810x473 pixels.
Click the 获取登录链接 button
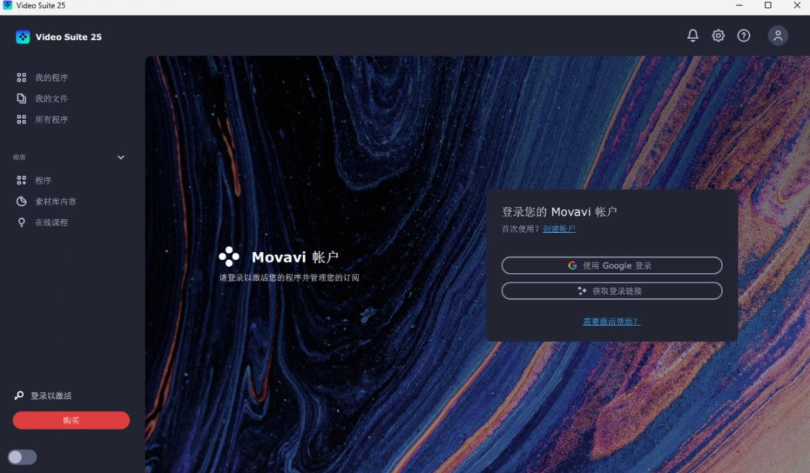coord(612,291)
